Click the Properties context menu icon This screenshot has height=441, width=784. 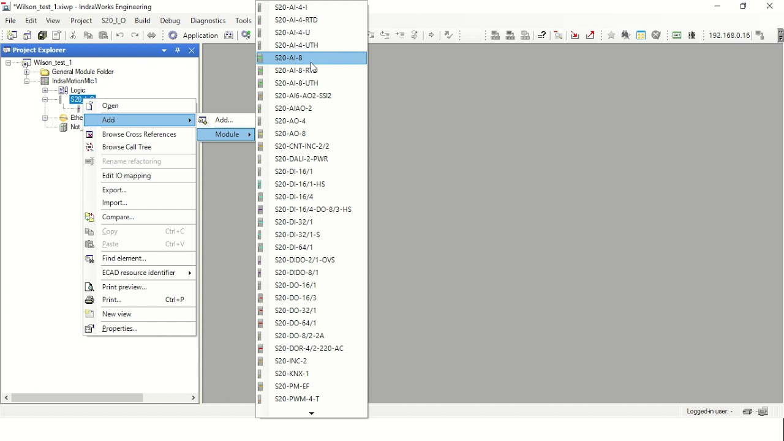coord(89,328)
